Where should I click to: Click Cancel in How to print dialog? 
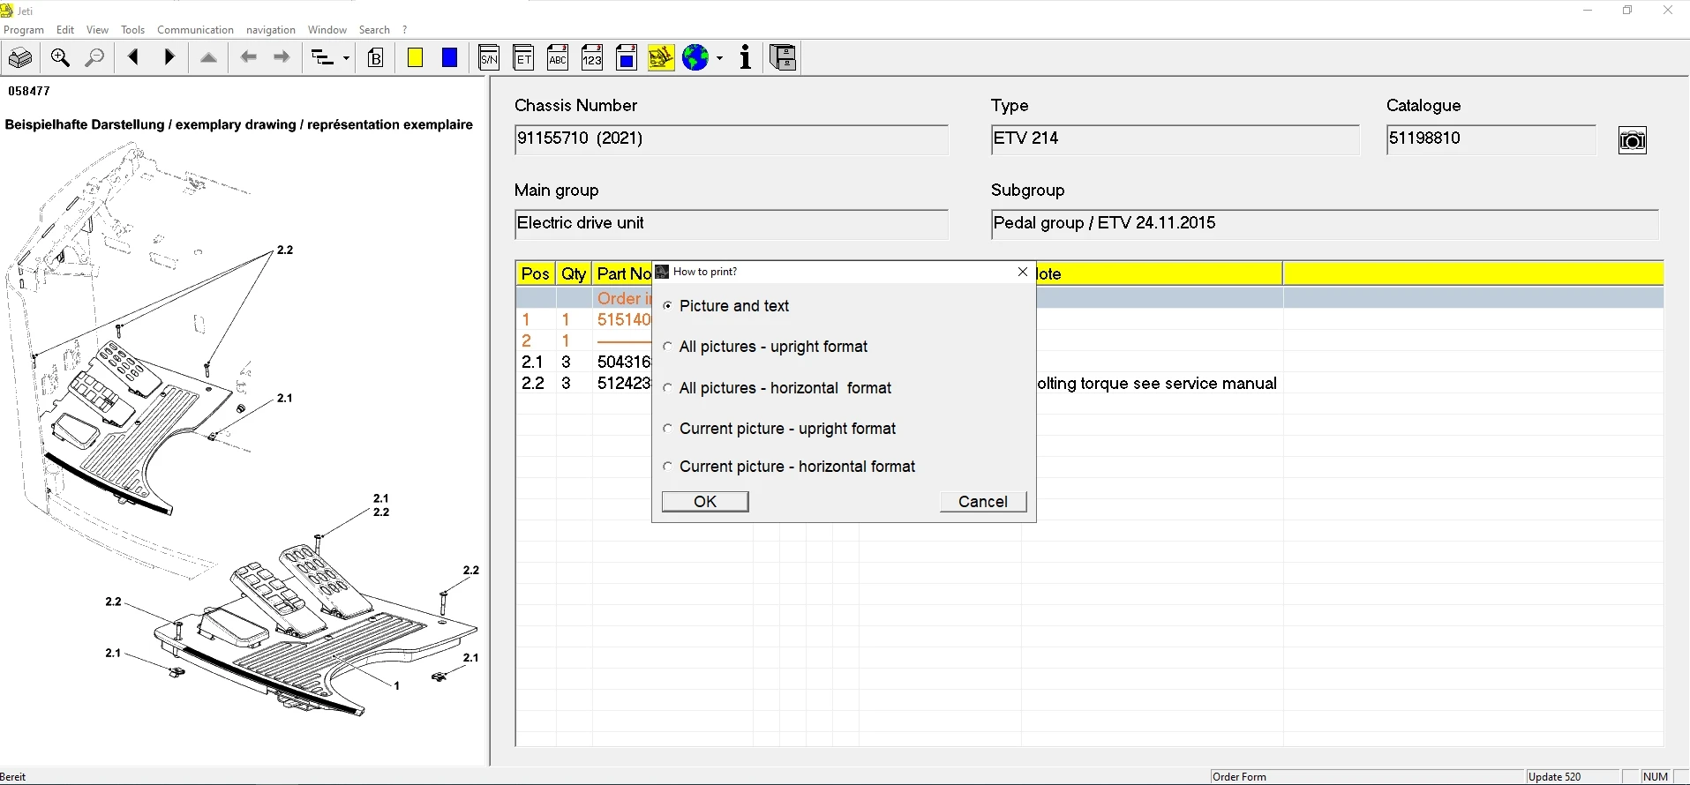[x=983, y=502]
